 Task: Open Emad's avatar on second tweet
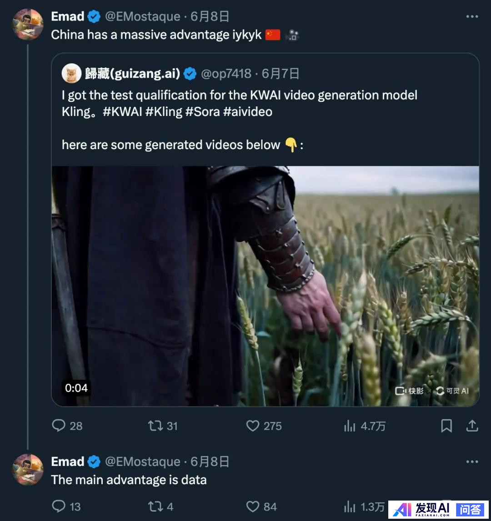[28, 469]
